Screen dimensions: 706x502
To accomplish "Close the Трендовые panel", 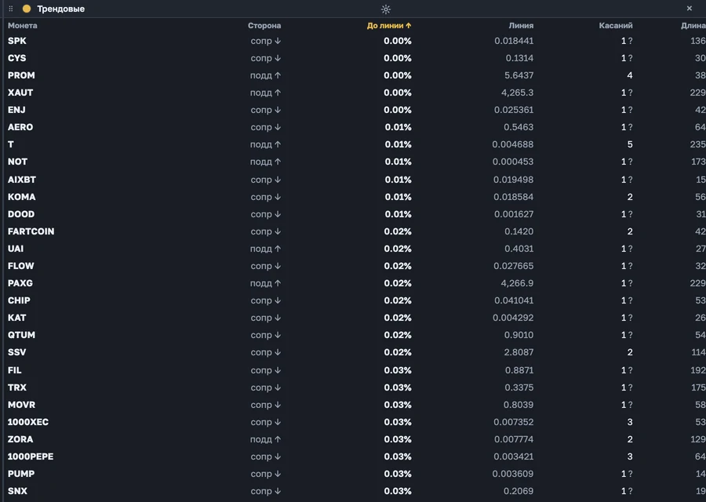I will point(690,8).
